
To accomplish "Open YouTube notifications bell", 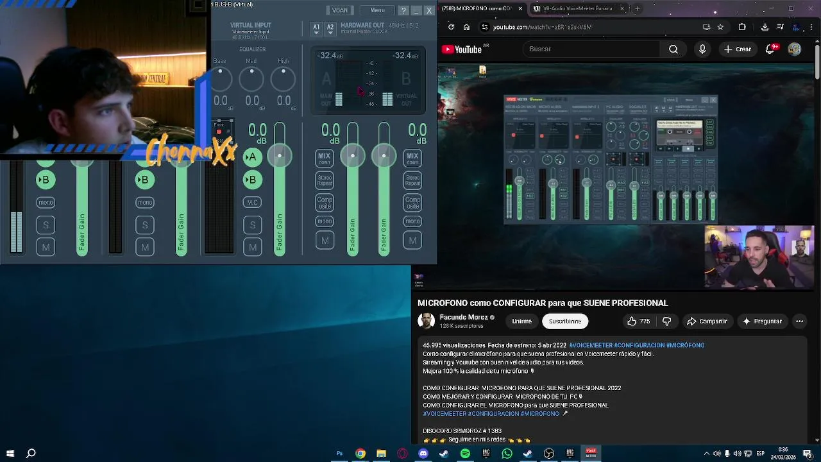I will 772,49.
